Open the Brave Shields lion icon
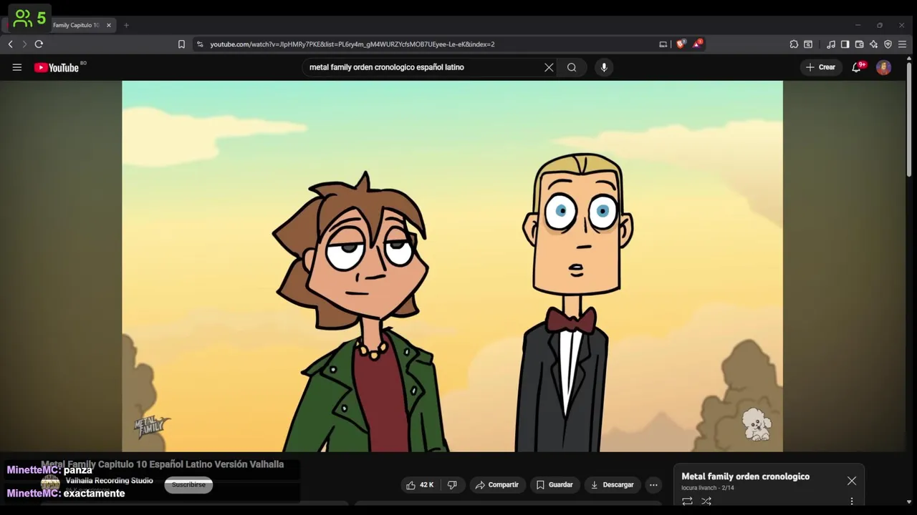Viewport: 917px width, 515px height. point(681,44)
